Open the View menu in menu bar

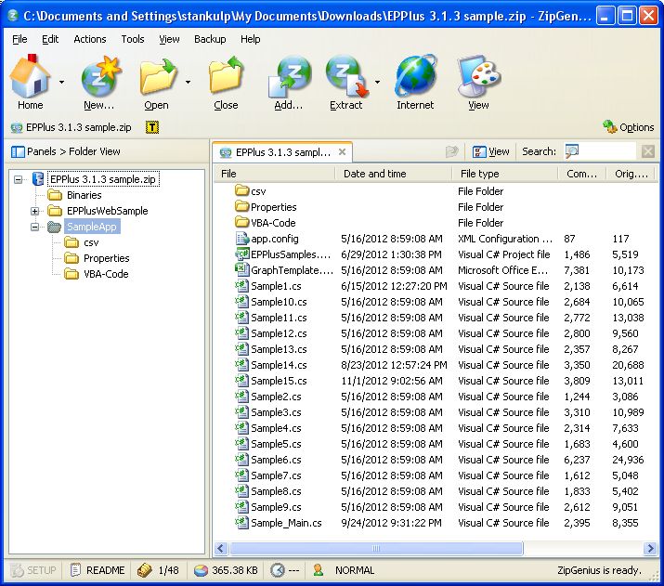[169, 39]
